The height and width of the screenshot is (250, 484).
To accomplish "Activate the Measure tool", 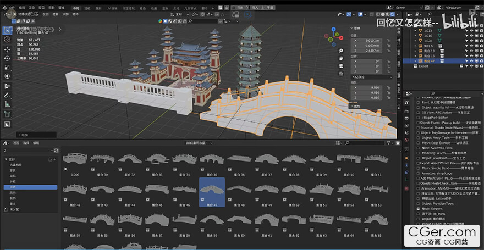I will coord(7,104).
